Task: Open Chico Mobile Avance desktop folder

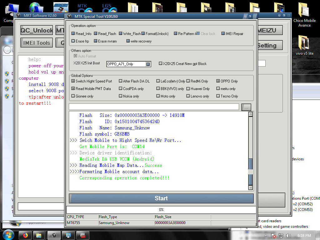Action: point(304,15)
